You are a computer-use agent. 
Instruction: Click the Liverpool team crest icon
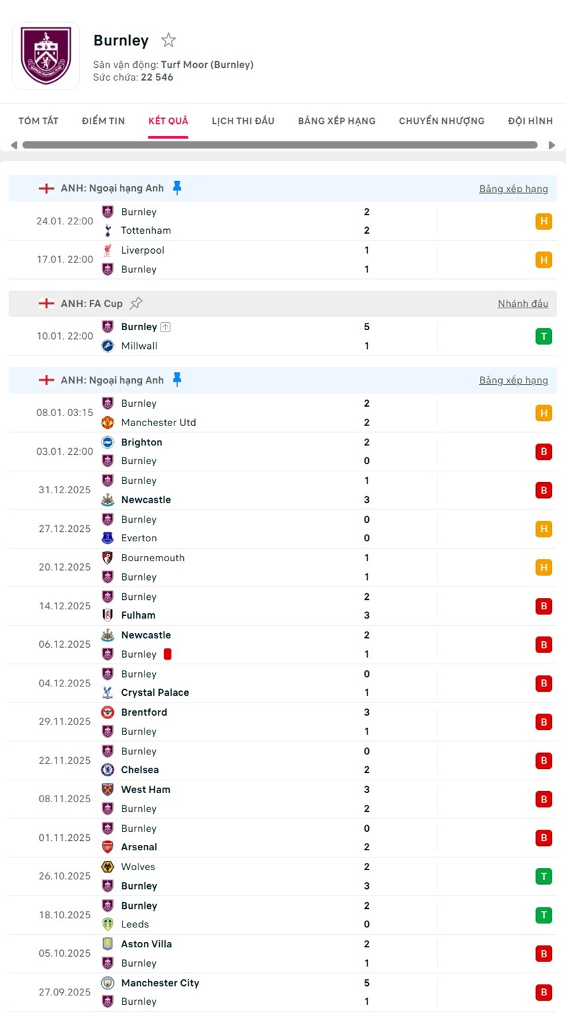pos(108,250)
